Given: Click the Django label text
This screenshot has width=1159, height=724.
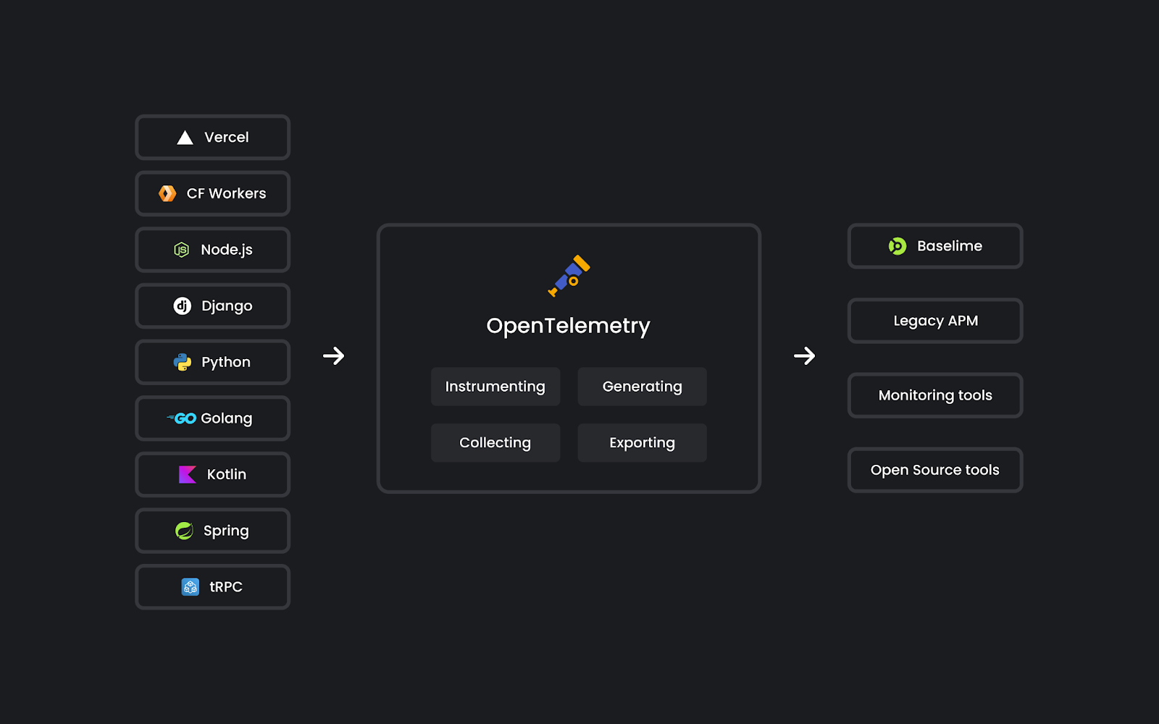Looking at the screenshot, I should (227, 306).
